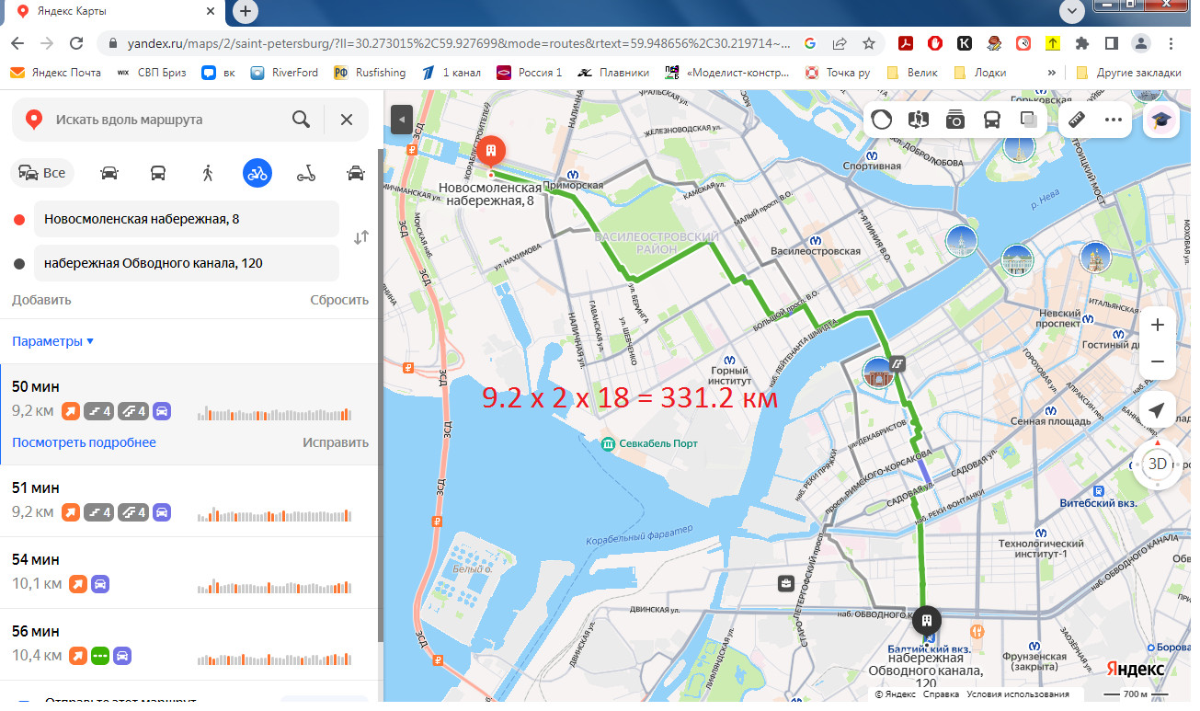Select the Все all-routes mode
Viewport: 1200px width, 711px height.
[42, 173]
